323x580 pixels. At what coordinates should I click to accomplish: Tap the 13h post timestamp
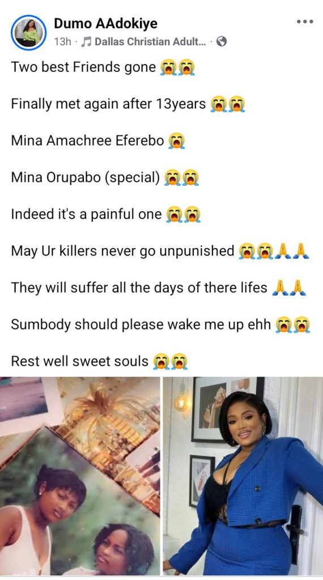point(62,42)
